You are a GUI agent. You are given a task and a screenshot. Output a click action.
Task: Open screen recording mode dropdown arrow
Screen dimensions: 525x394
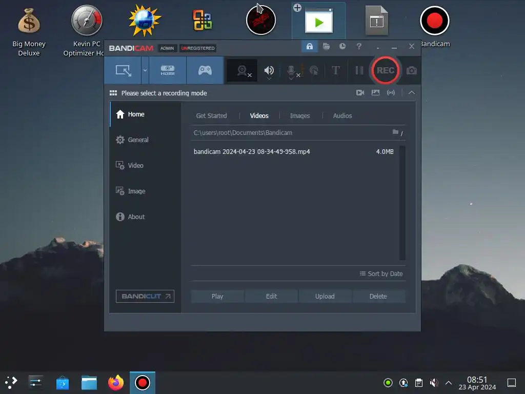point(145,70)
